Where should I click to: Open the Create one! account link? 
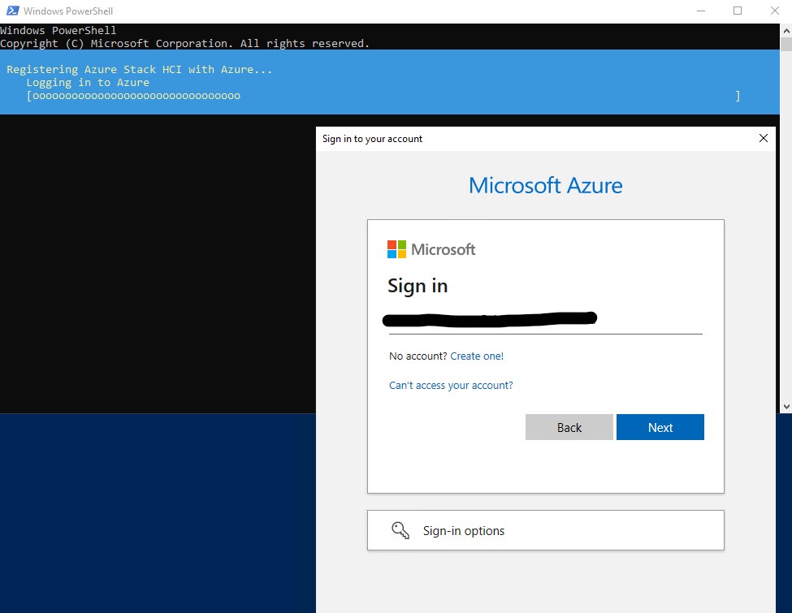click(477, 356)
